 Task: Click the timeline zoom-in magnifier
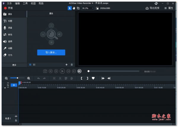tap(28, 78)
